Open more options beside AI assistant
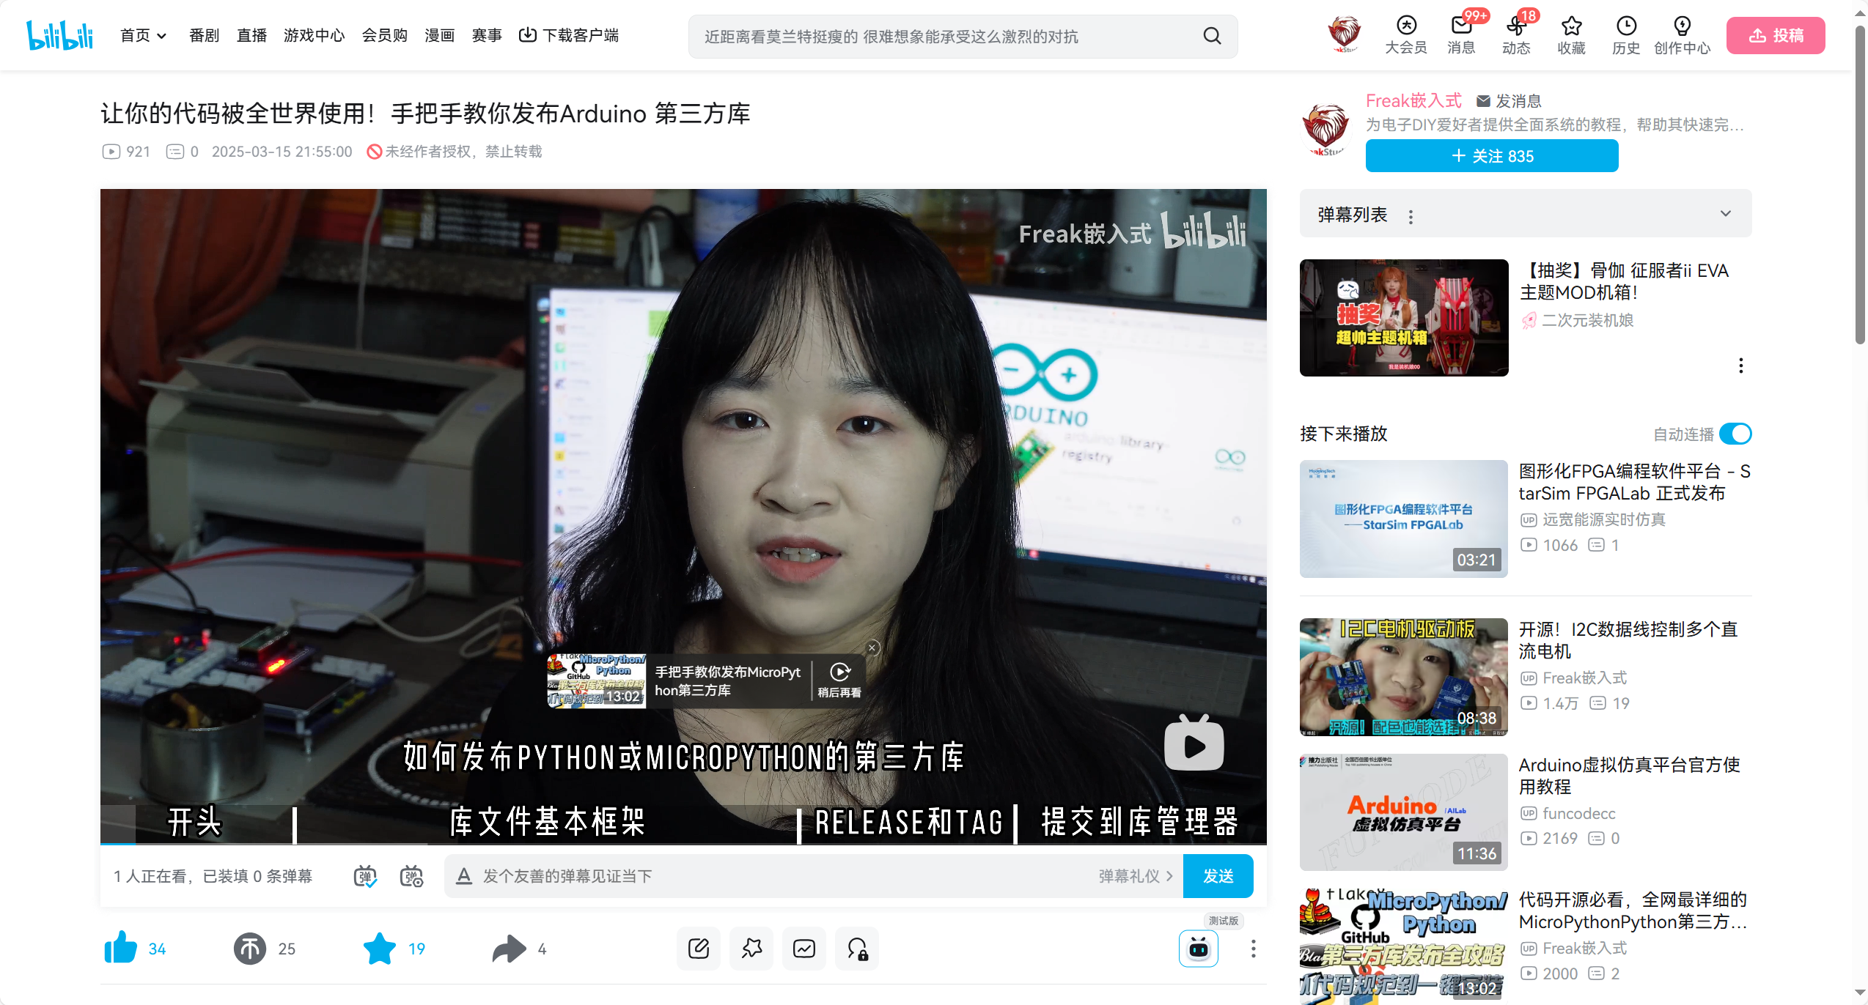Screen dimensions: 1868x1005 1253,949
